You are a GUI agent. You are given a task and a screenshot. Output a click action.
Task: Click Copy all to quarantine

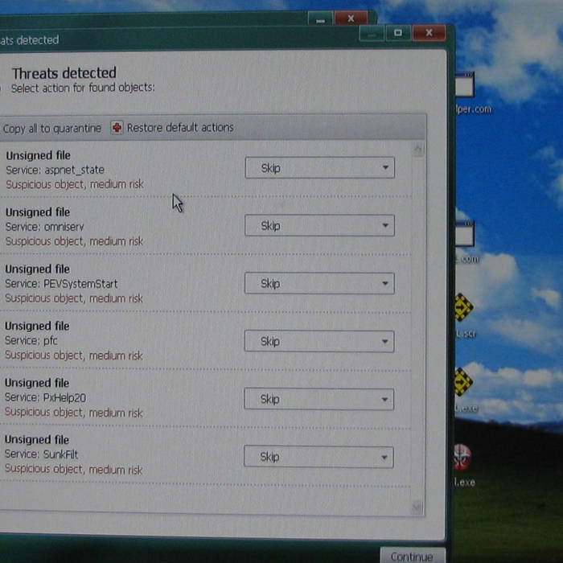click(x=51, y=128)
